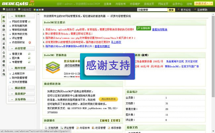Click the sidebar scroll-up arrow
This screenshot has height=133, width=215.
[x=38, y=14]
